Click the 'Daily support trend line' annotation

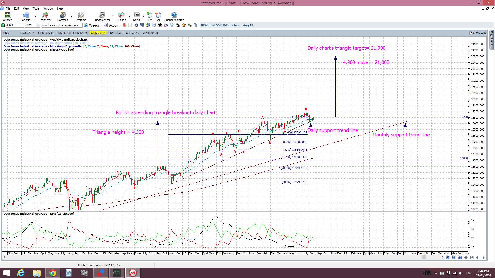333,130
